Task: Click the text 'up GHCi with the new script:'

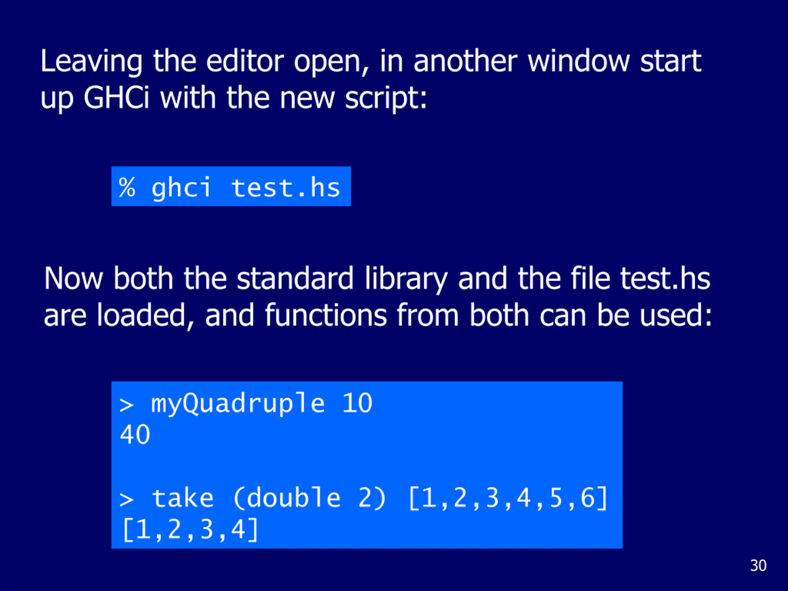Action: coord(234,98)
